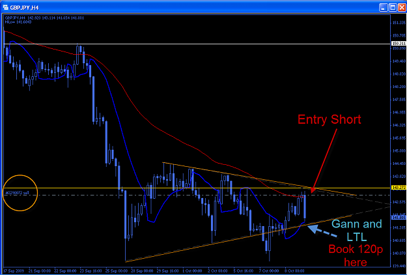Screen dimensions: 407x275
Task: Click the 150.705 price scale value
Action: pos(399,36)
